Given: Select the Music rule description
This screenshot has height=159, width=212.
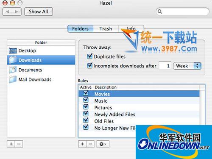Looking at the screenshot, I should [101, 101].
